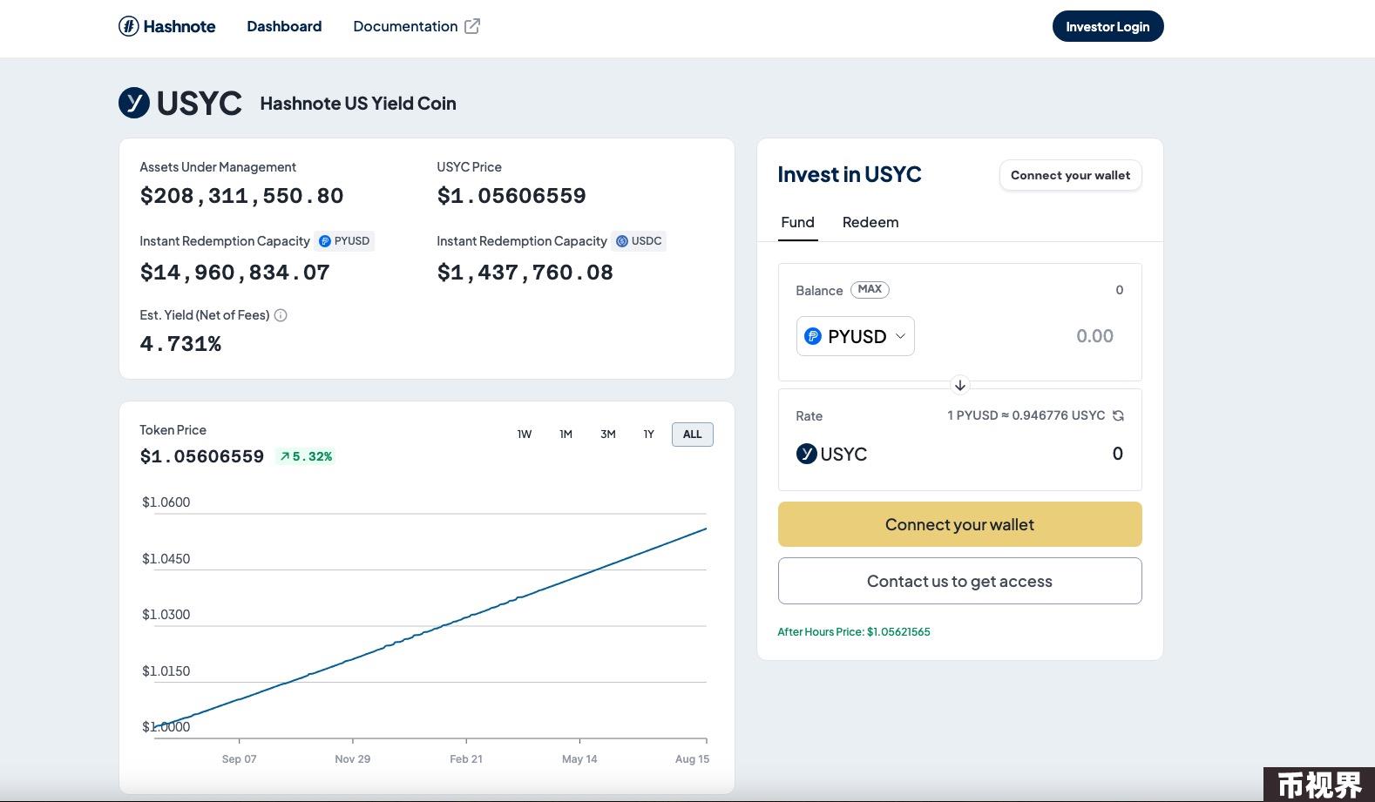This screenshot has height=802, width=1375.
Task: Switch to the Redeem tab
Action: click(870, 222)
